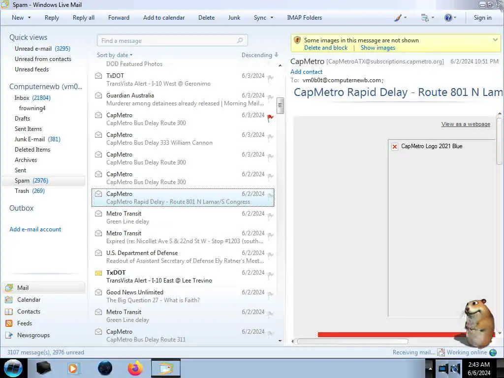The width and height of the screenshot is (504, 378).
Task: Click envelope icon of Guardian Australia message
Action: coord(98,95)
